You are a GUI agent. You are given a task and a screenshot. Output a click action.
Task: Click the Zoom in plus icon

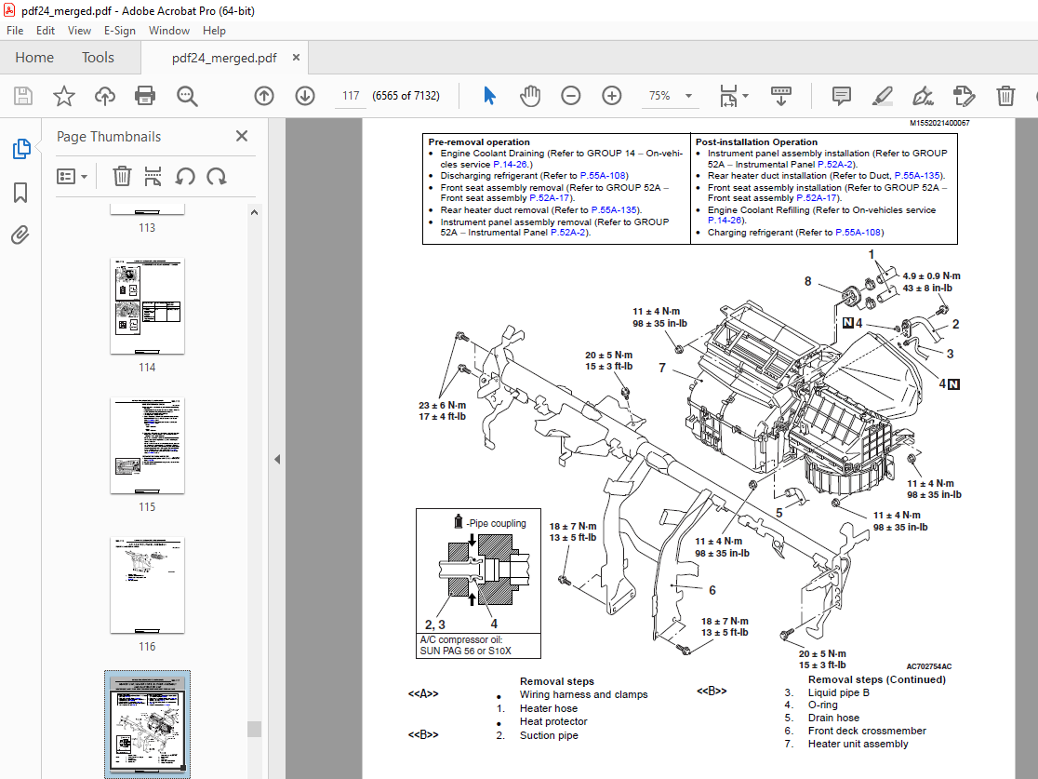point(611,96)
